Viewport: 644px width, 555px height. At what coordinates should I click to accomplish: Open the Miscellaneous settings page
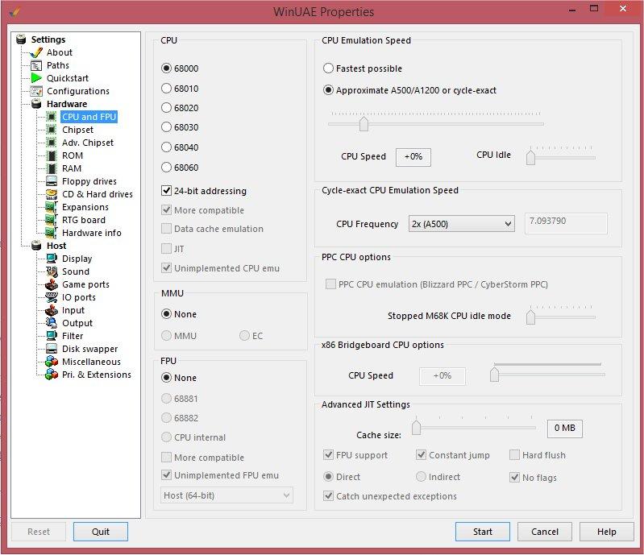pyautogui.click(x=91, y=362)
